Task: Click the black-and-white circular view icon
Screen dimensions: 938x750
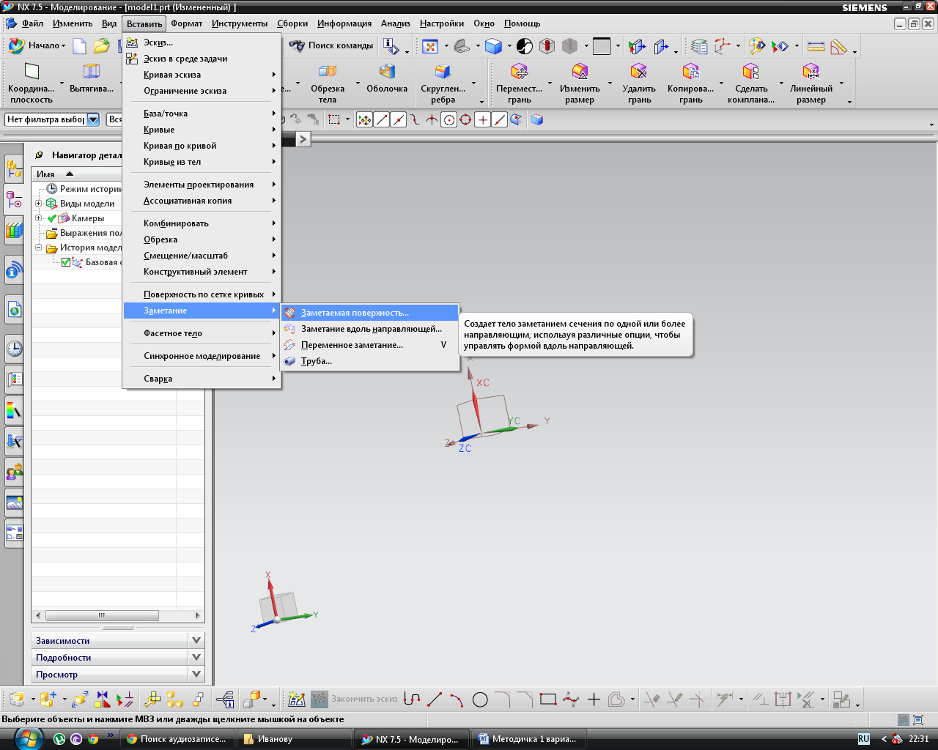Action: click(525, 46)
